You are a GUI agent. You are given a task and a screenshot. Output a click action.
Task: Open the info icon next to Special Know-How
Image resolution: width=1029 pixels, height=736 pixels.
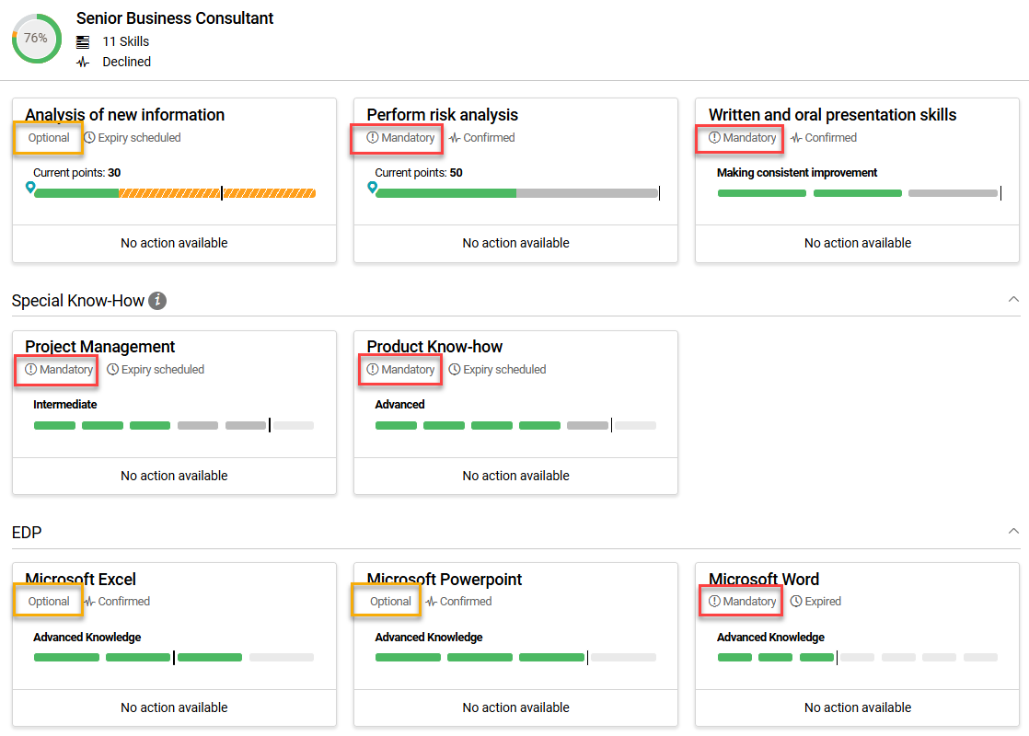tap(157, 301)
